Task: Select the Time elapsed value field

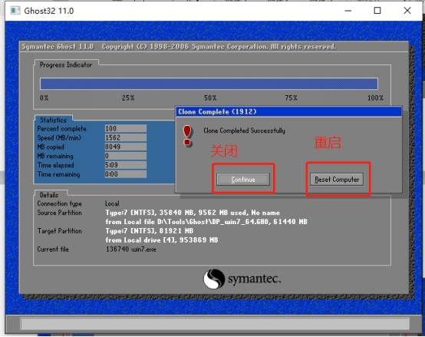Action: coord(126,165)
